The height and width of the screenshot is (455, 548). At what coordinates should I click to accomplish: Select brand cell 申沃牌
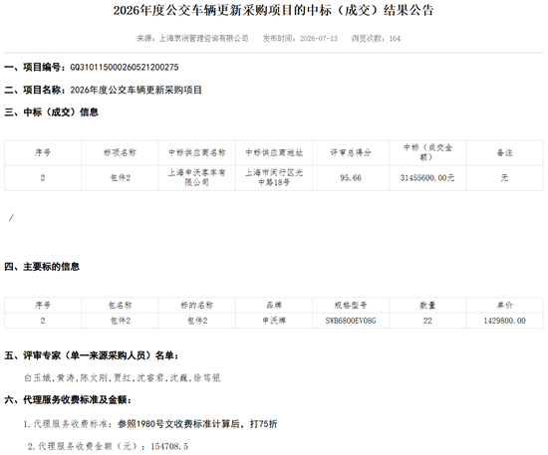coord(274,321)
